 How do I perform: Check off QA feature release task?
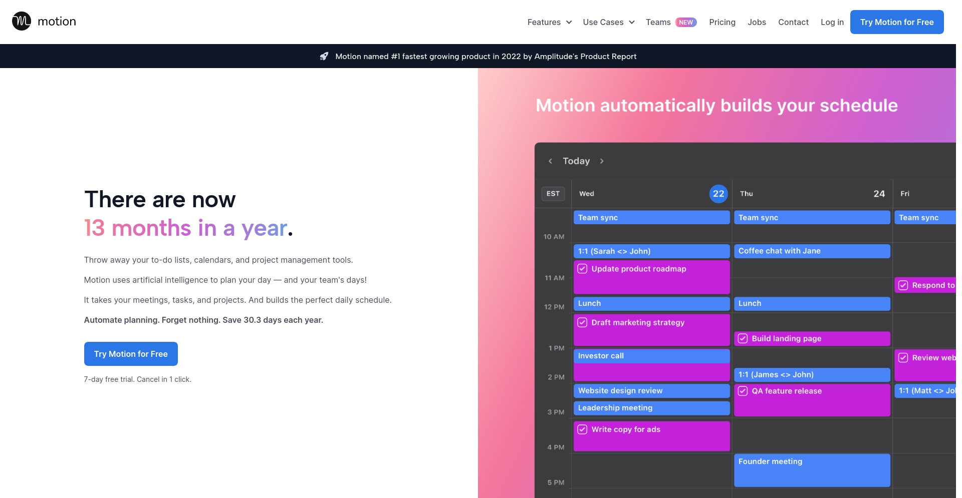743,391
